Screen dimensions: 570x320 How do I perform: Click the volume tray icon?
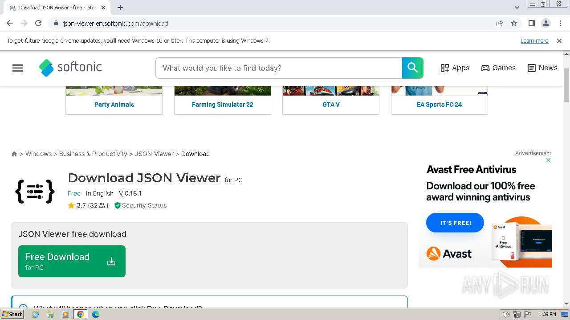click(x=506, y=314)
